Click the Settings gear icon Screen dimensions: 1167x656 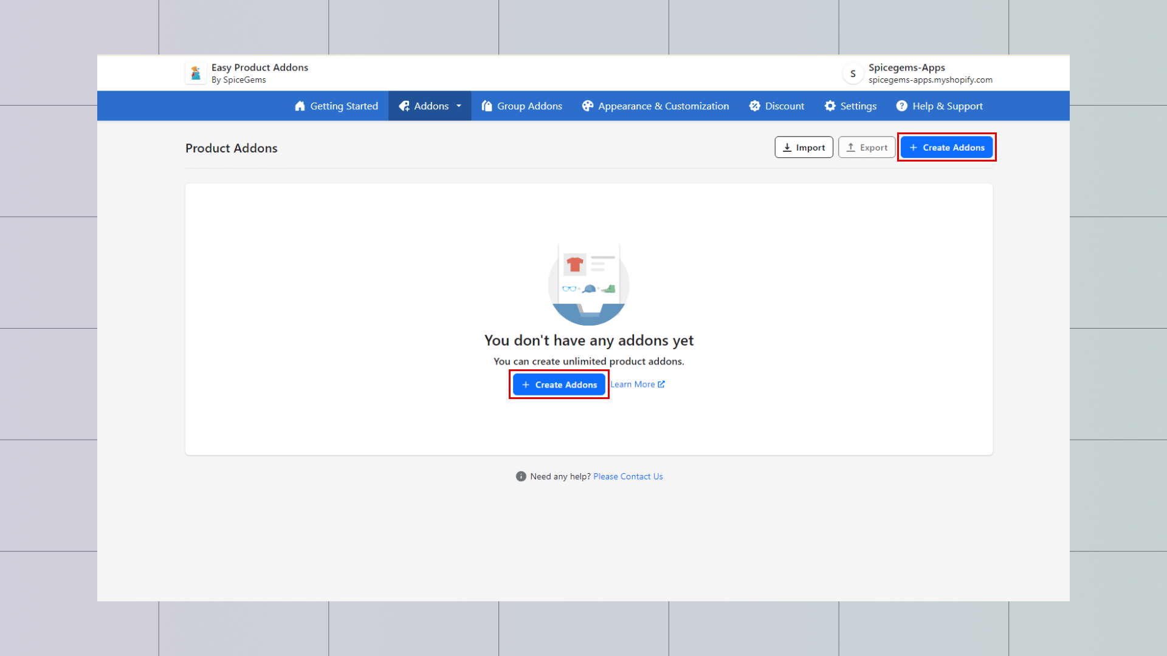(830, 106)
